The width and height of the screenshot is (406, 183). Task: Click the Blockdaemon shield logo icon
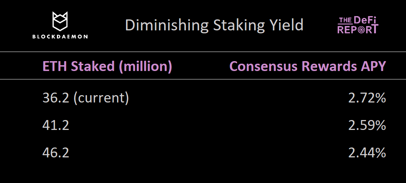60,21
